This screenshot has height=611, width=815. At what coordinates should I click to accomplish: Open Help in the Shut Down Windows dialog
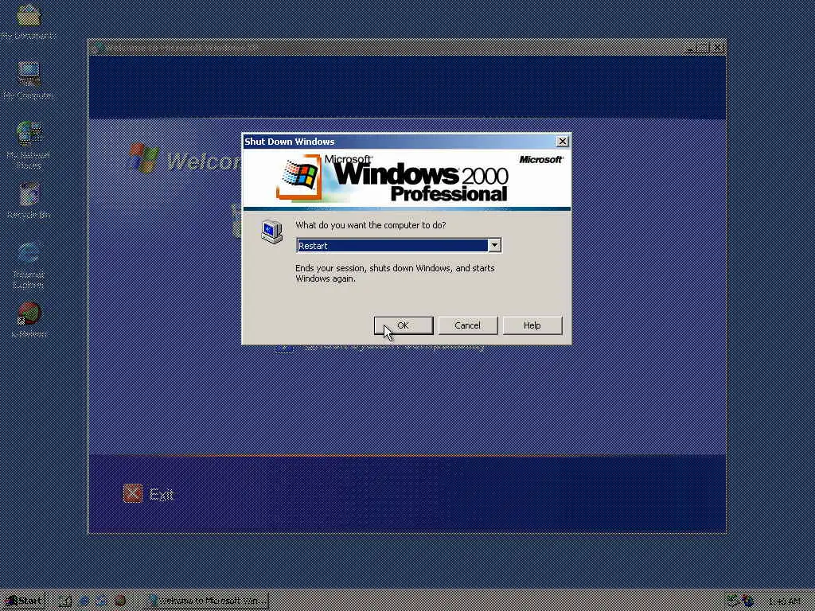(x=532, y=325)
